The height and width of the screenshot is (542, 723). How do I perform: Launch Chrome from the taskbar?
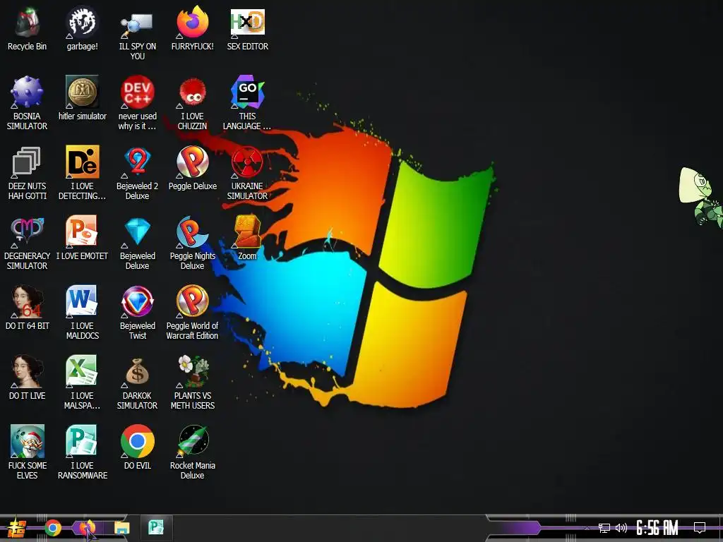tap(53, 528)
